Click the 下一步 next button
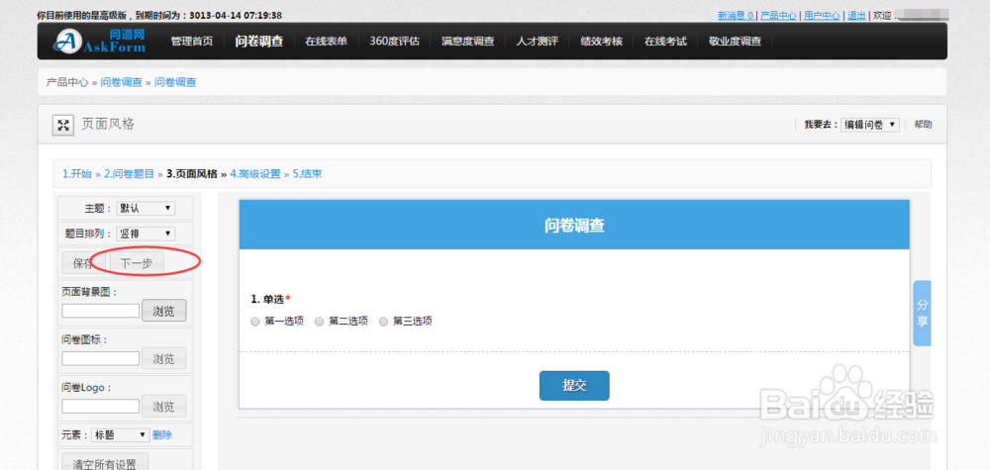Screen dimensions: 990x470 click(x=137, y=264)
